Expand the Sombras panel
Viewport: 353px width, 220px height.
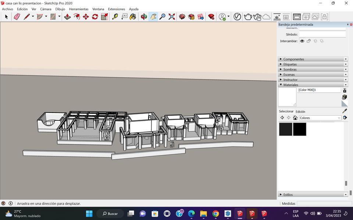290,69
